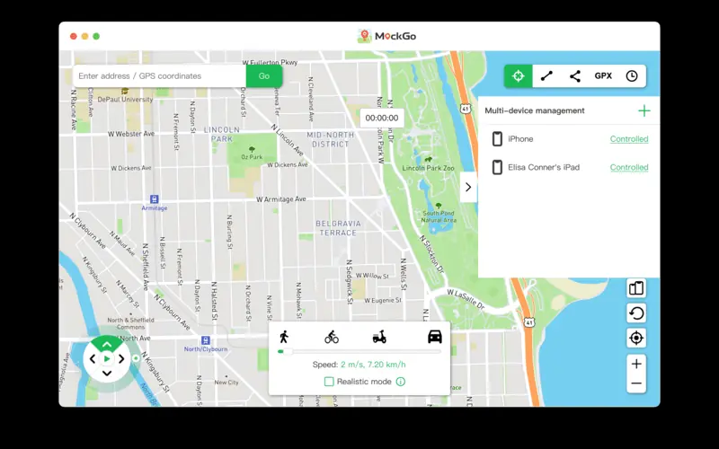
Task: Move down with the joystick arrow
Action: pyautogui.click(x=107, y=374)
